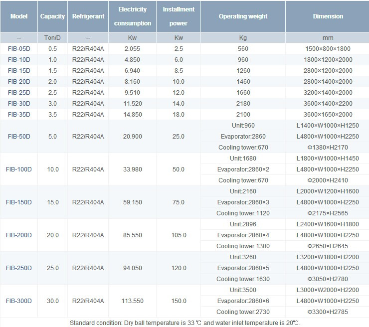
Task: Select model cell 'FIB-20D'
Action: (x=19, y=82)
